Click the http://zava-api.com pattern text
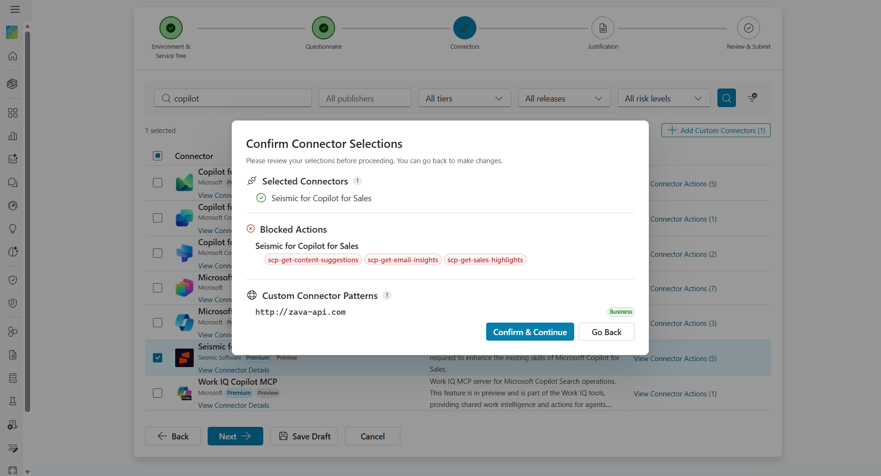The width and height of the screenshot is (881, 476). click(300, 312)
